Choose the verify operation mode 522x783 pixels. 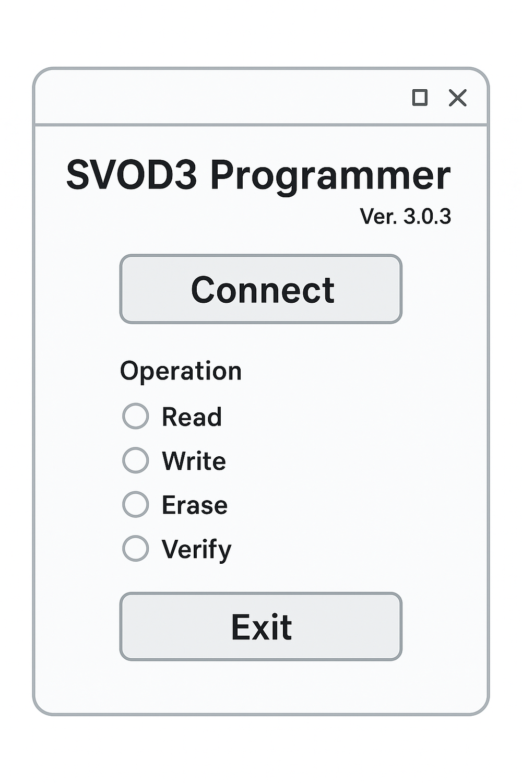(136, 548)
